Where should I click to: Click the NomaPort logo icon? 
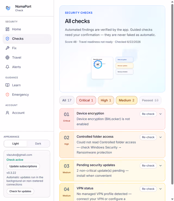tap(8, 8)
